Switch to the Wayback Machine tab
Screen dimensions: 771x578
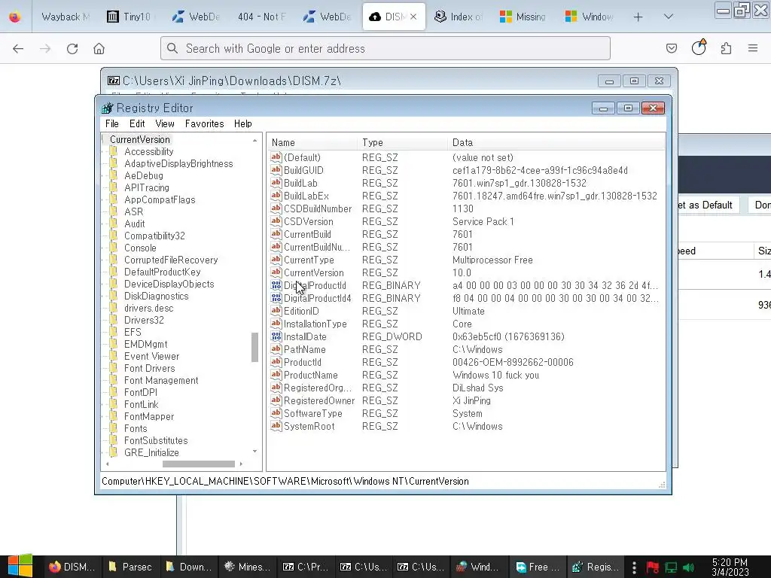(x=65, y=17)
